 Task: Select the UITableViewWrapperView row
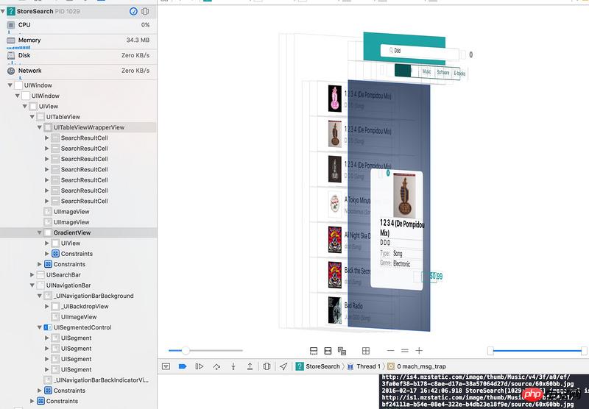click(x=79, y=127)
